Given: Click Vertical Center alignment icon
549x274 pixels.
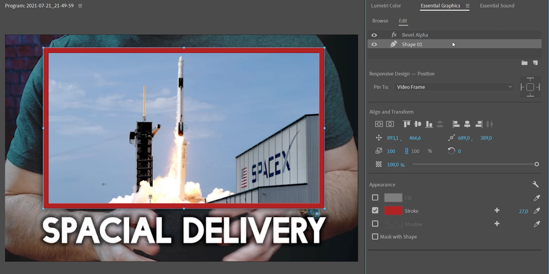Looking at the screenshot, I should click(379, 124).
